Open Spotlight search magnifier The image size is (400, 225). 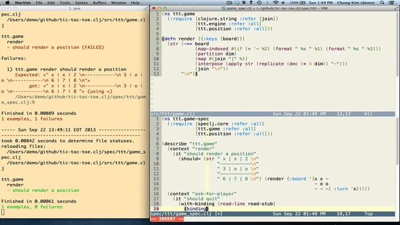(x=382, y=2)
